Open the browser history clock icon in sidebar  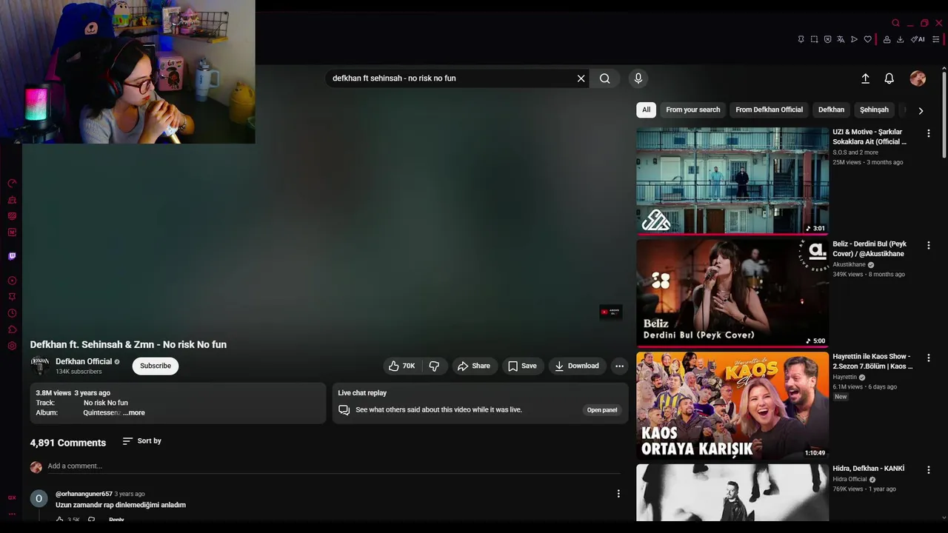(x=12, y=313)
